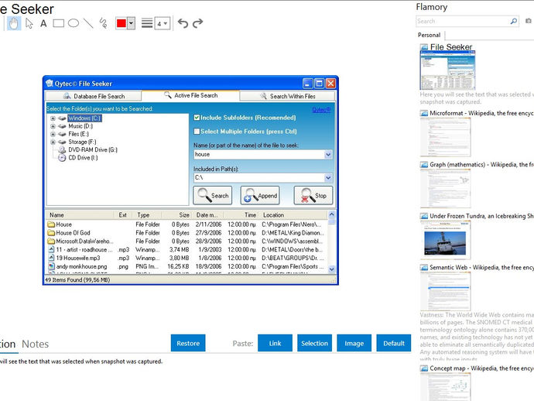
Task: Redo the last annotation
Action: (197, 23)
